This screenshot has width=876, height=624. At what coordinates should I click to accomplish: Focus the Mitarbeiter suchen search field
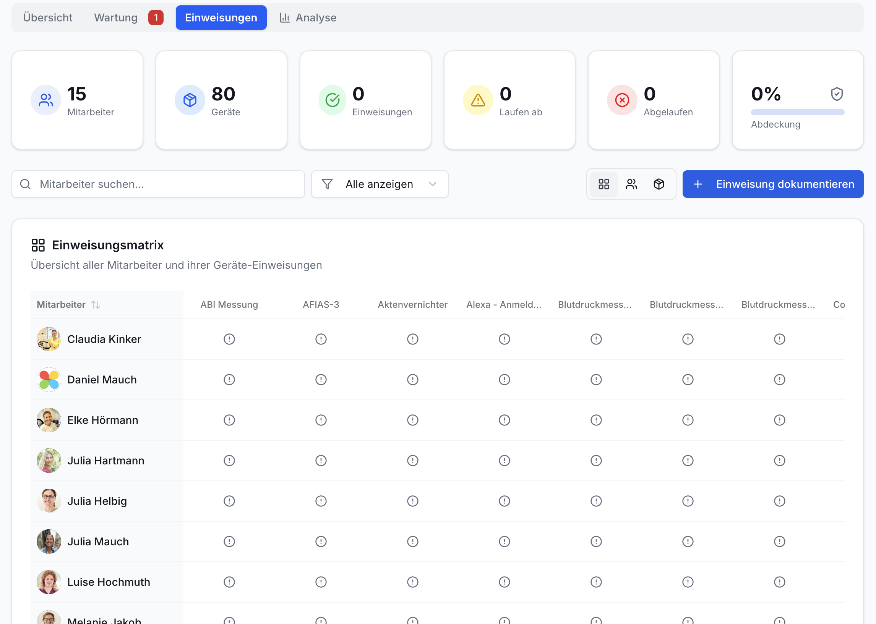(158, 184)
